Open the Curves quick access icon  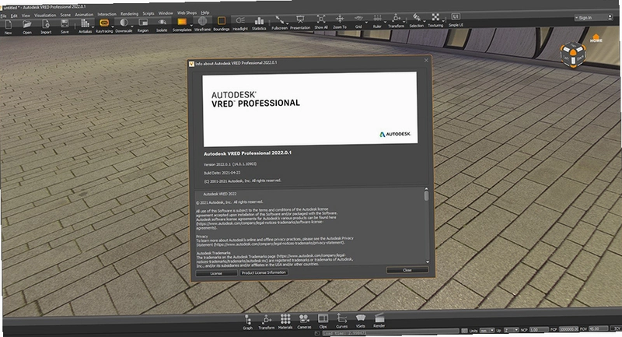pyautogui.click(x=341, y=321)
